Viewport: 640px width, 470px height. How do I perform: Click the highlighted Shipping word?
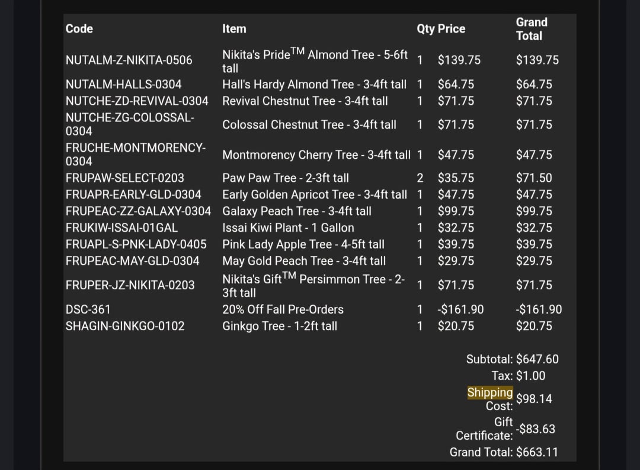click(x=489, y=392)
